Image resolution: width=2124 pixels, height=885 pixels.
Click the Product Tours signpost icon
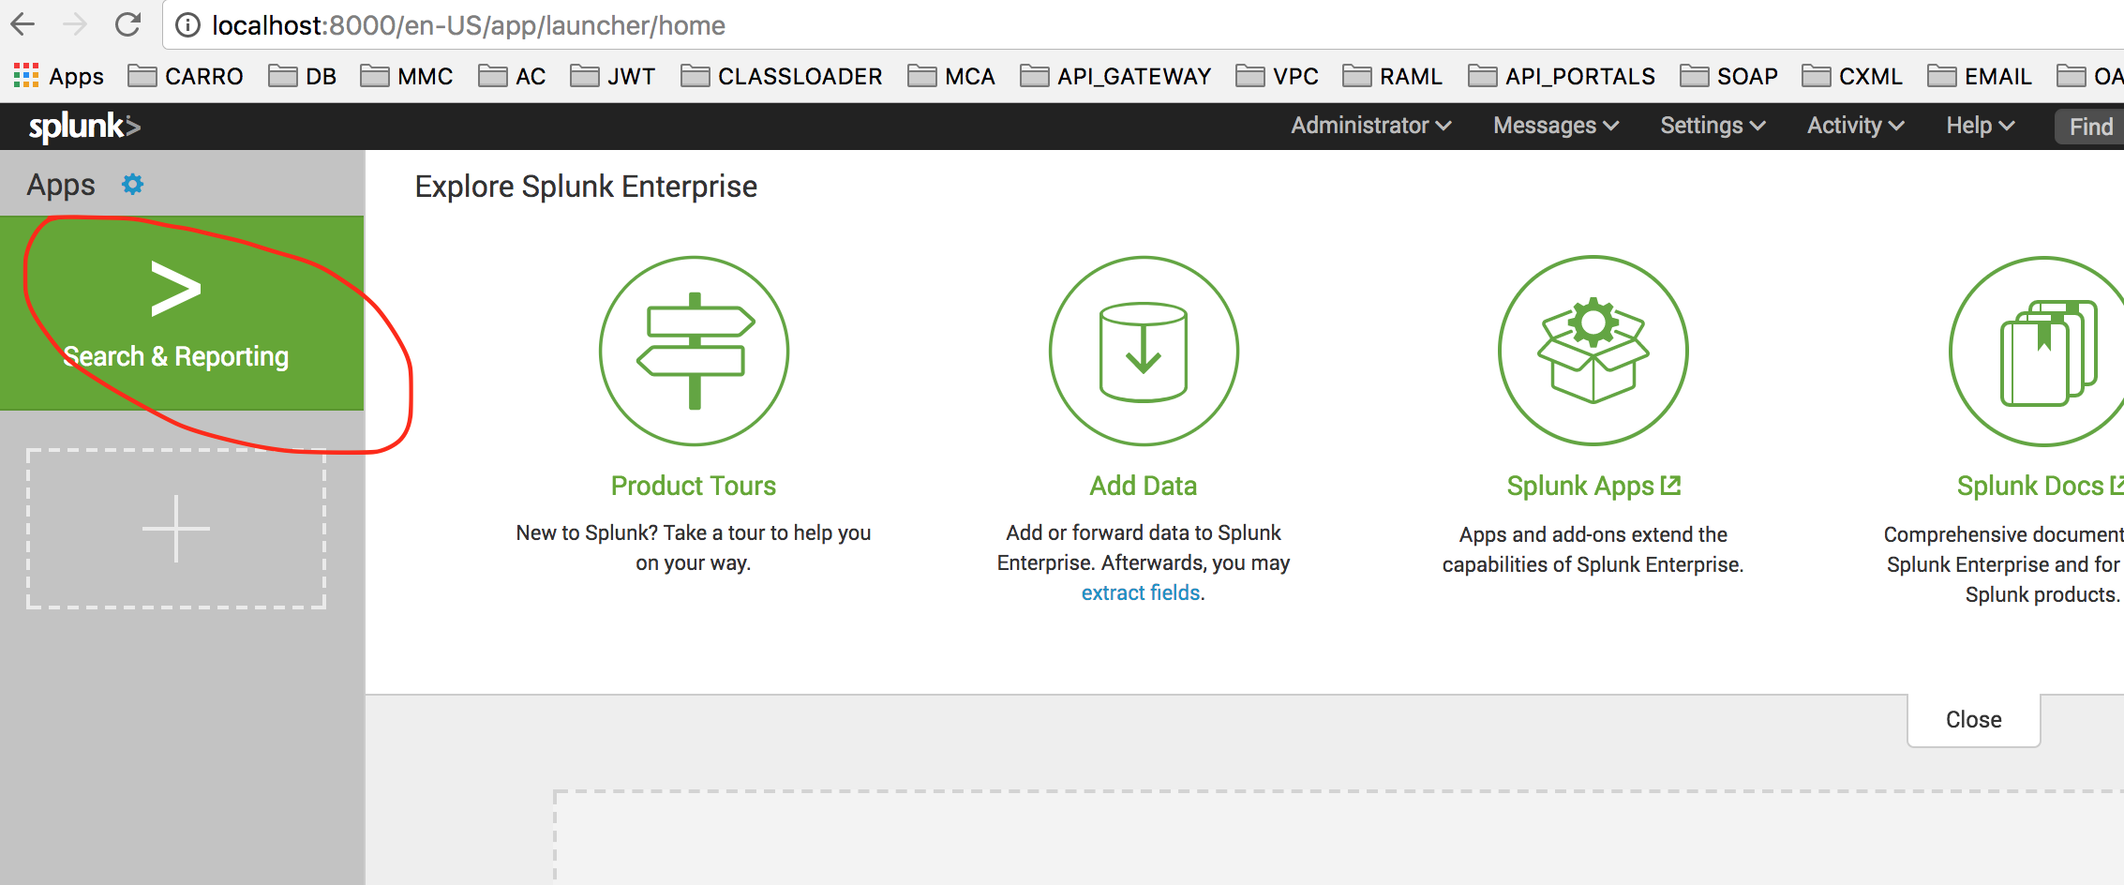[x=694, y=351]
